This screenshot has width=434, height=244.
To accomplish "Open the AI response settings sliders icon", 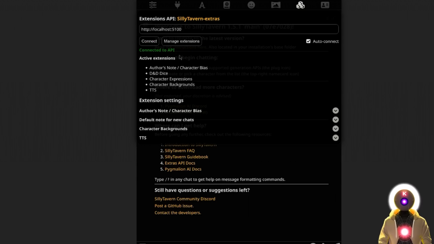I will point(153,5).
